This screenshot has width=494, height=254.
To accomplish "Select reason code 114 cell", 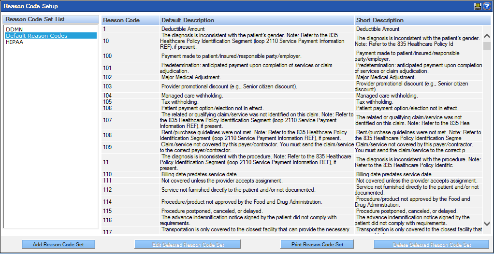I will point(131,202).
